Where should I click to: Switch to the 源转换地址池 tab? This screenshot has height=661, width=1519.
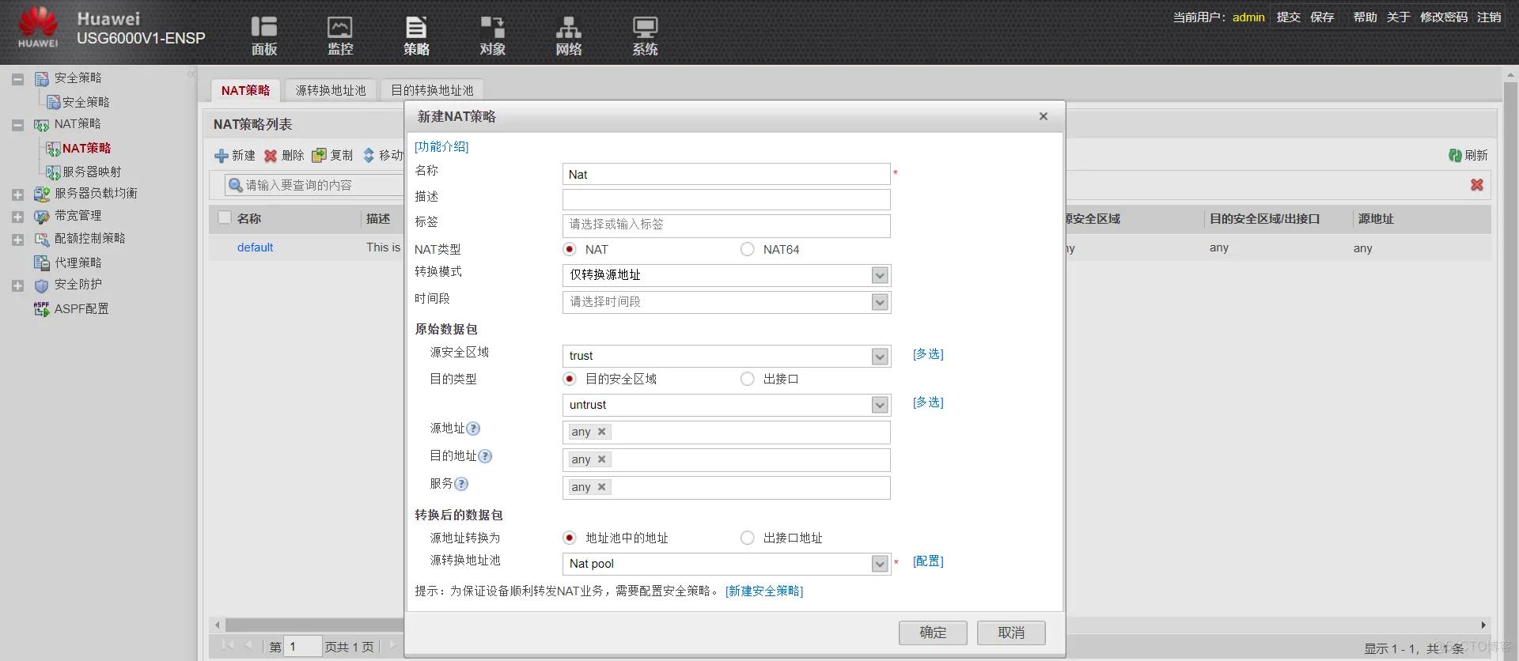click(331, 90)
